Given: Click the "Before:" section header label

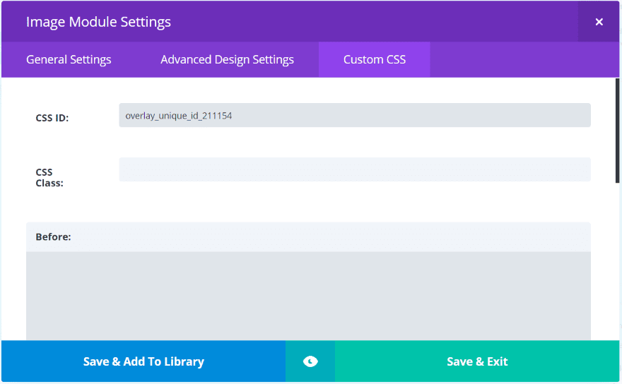Looking at the screenshot, I should (53, 237).
